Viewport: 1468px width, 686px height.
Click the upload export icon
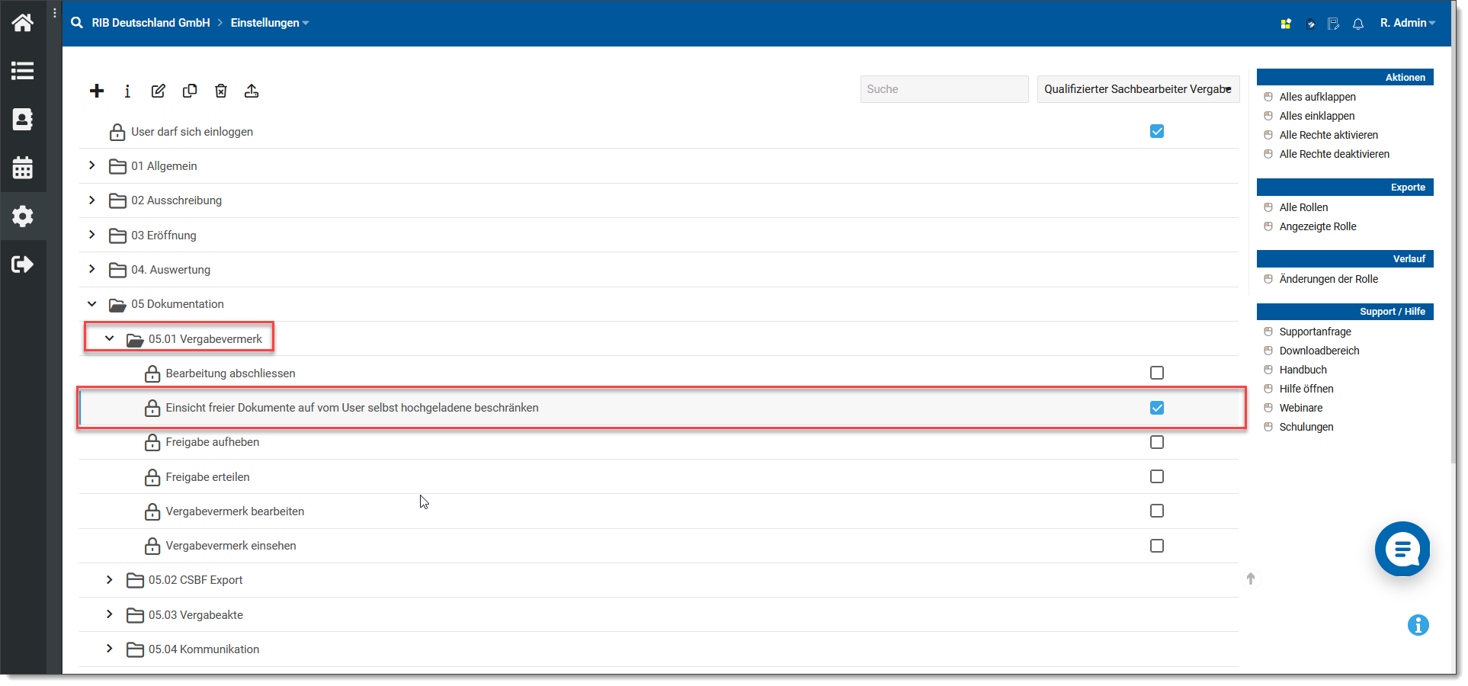pos(252,91)
